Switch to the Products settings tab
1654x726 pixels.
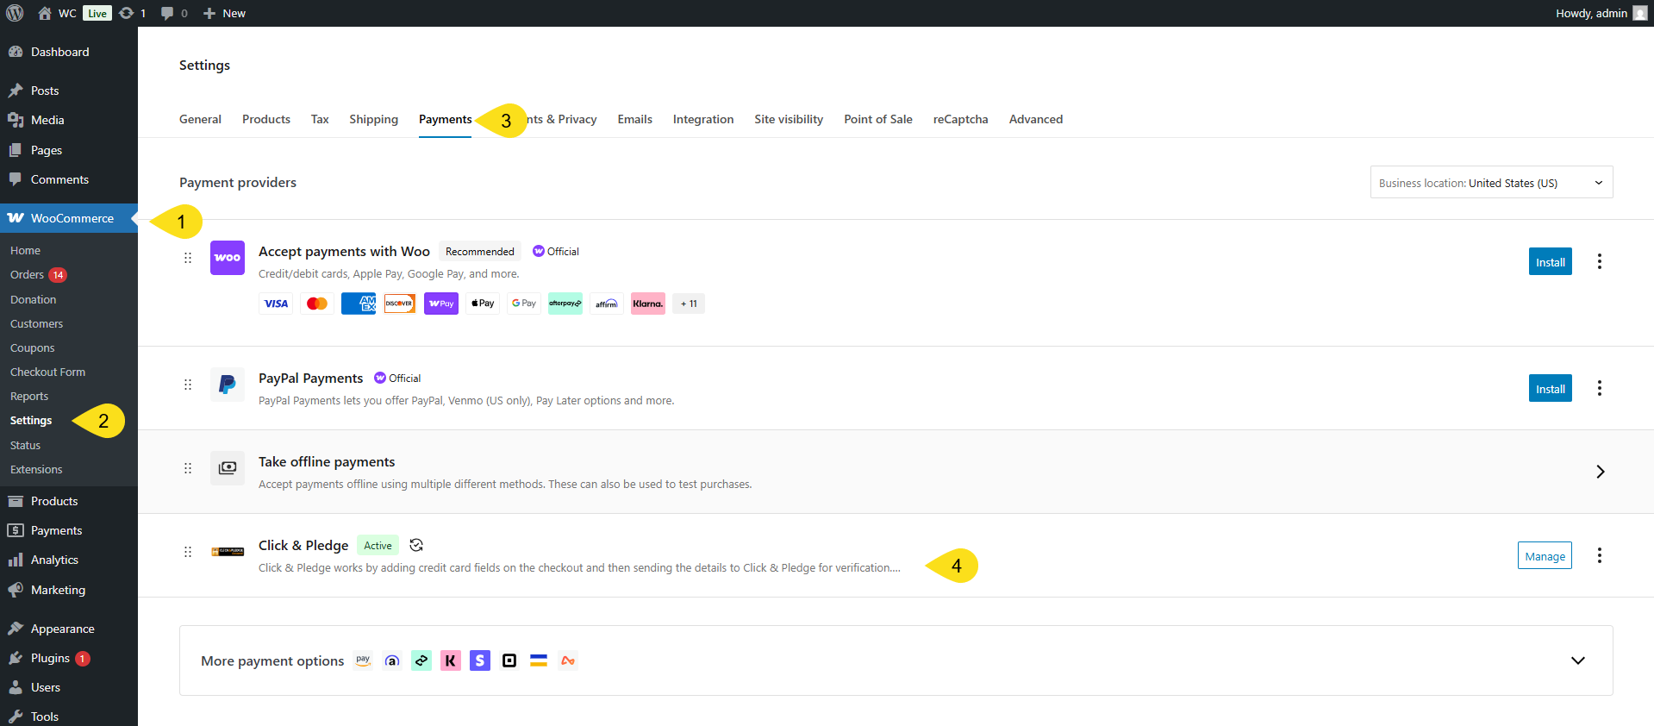pyautogui.click(x=266, y=119)
